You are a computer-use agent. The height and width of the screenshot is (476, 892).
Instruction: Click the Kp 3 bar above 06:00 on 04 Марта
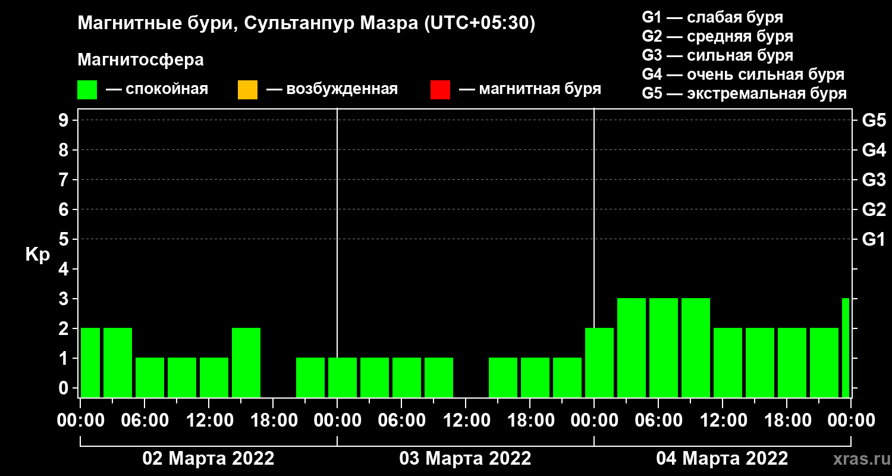coord(664,347)
